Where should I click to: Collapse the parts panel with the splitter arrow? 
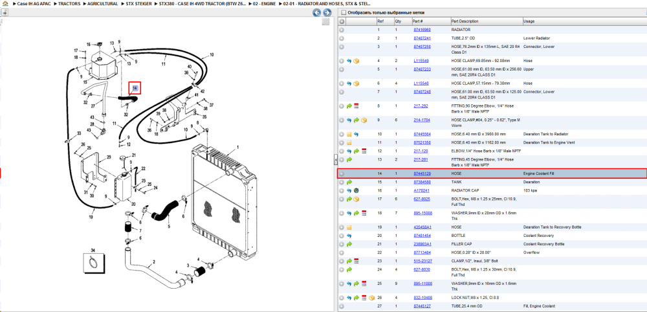tap(335, 159)
